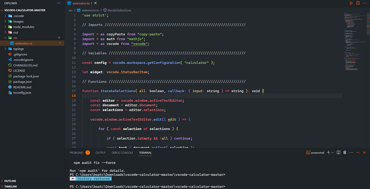Kill the terminal using the trash icon
Image resolution: width=370 pixels, height=189 pixels.
coord(345,152)
